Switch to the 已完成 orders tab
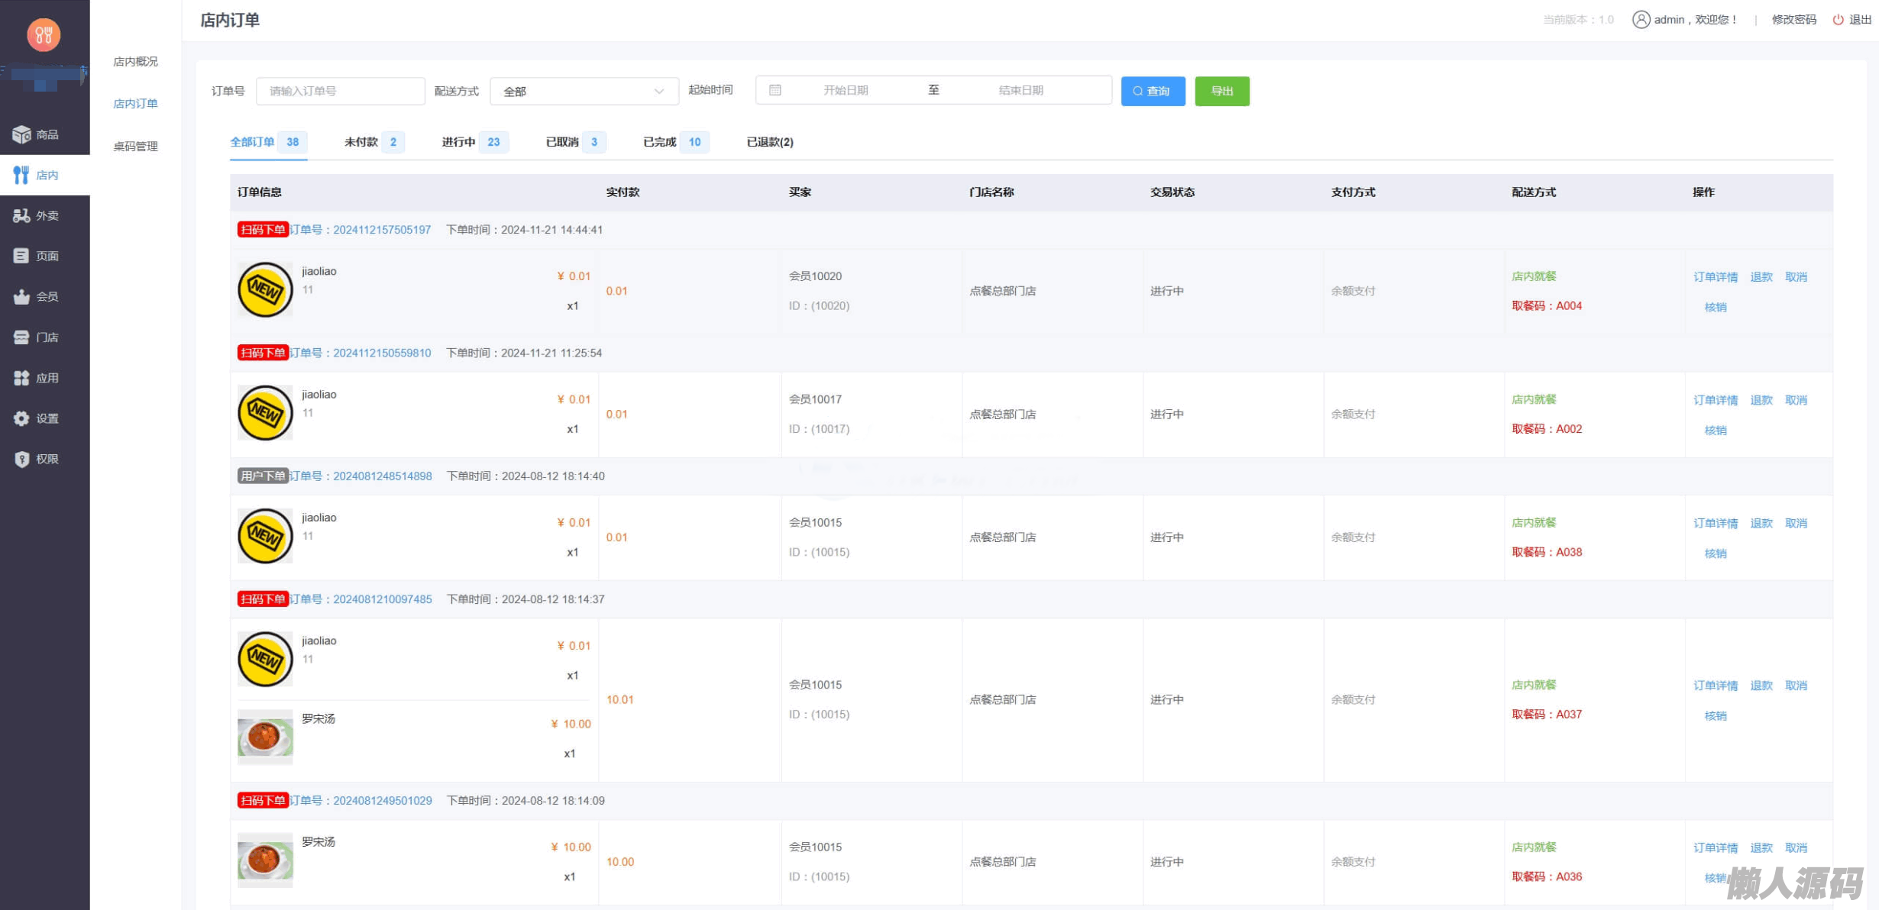 [x=659, y=142]
